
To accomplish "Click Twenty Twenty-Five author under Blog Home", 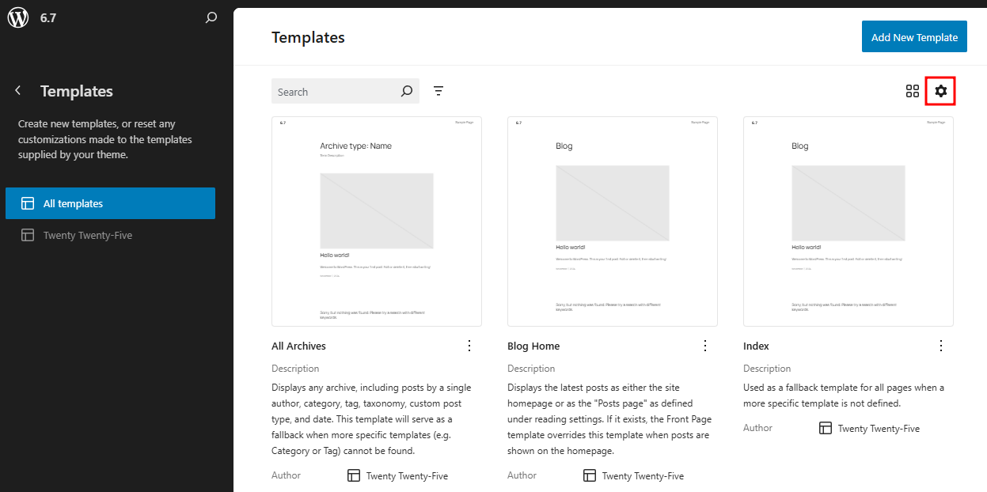I will coord(643,475).
